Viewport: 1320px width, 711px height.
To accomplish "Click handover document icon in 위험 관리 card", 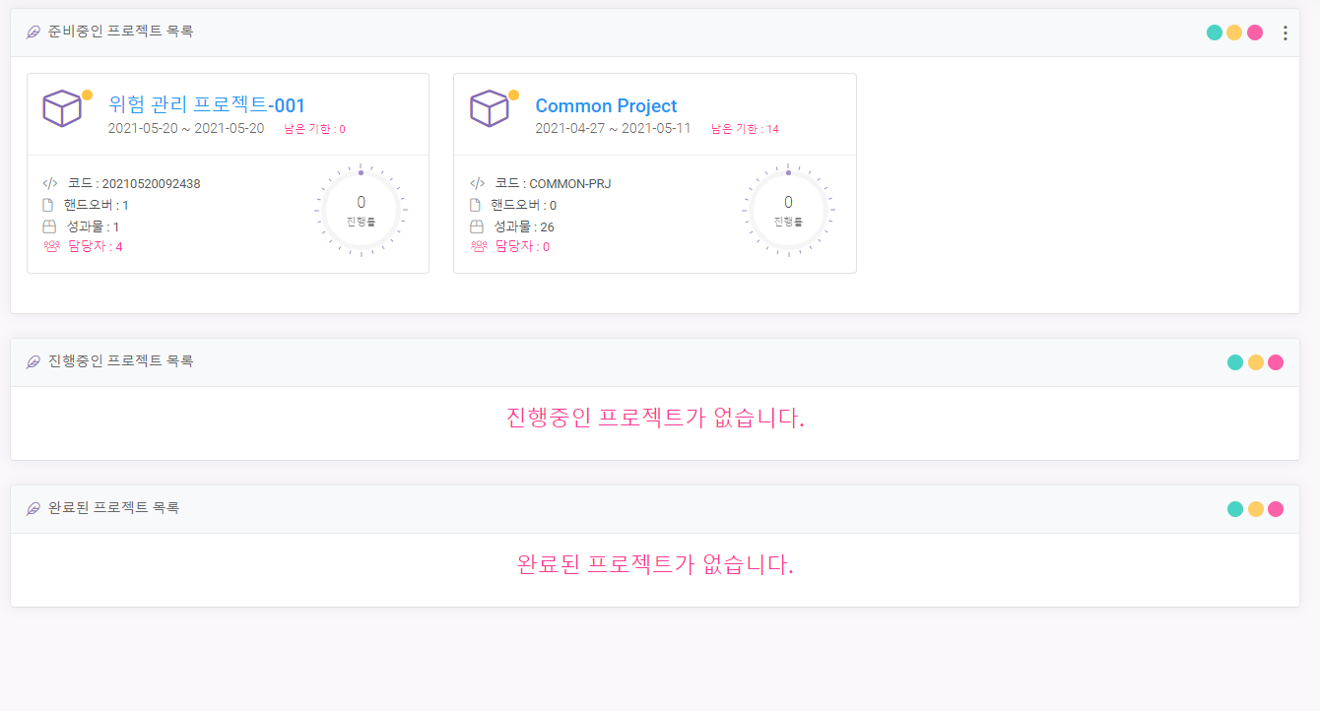I will [49, 205].
